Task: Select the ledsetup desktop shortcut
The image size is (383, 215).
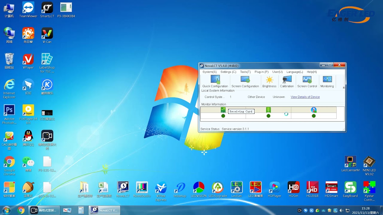Action: point(180,190)
